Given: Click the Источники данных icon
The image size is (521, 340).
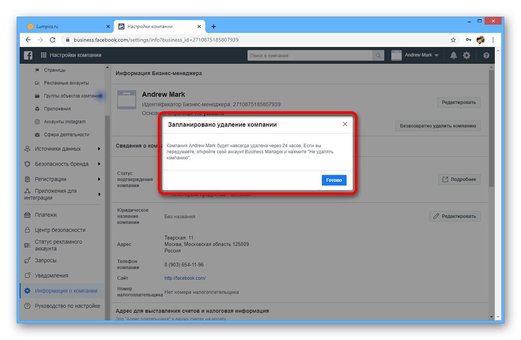Looking at the screenshot, I should click(x=28, y=149).
